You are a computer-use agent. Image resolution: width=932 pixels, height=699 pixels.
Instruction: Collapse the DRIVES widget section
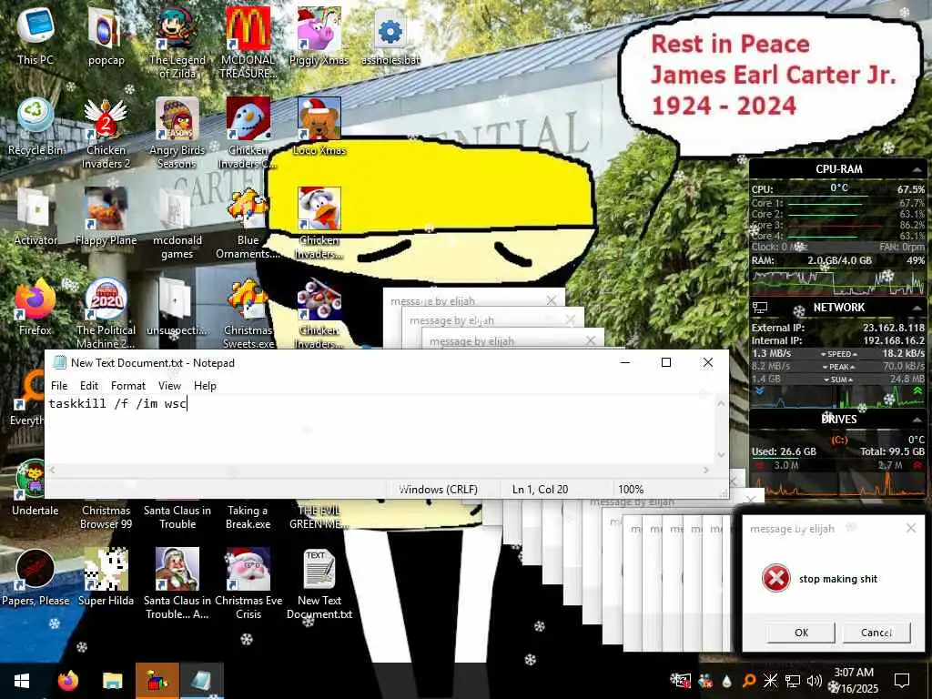point(916,420)
